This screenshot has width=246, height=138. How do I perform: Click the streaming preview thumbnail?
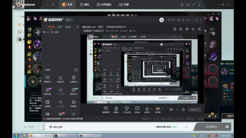point(142,69)
